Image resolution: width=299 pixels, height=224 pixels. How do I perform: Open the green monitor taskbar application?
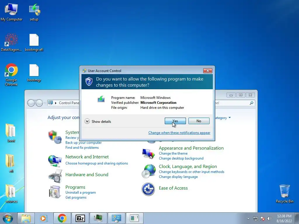point(98,218)
